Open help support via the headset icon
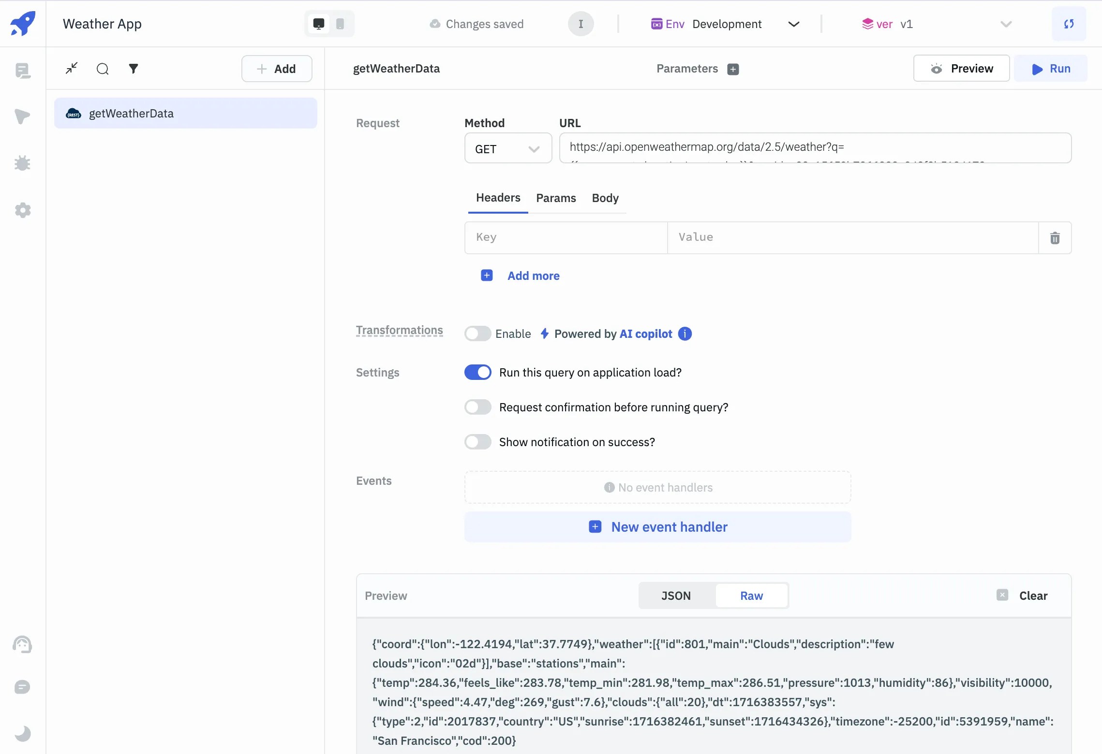This screenshot has width=1102, height=754. 22,645
